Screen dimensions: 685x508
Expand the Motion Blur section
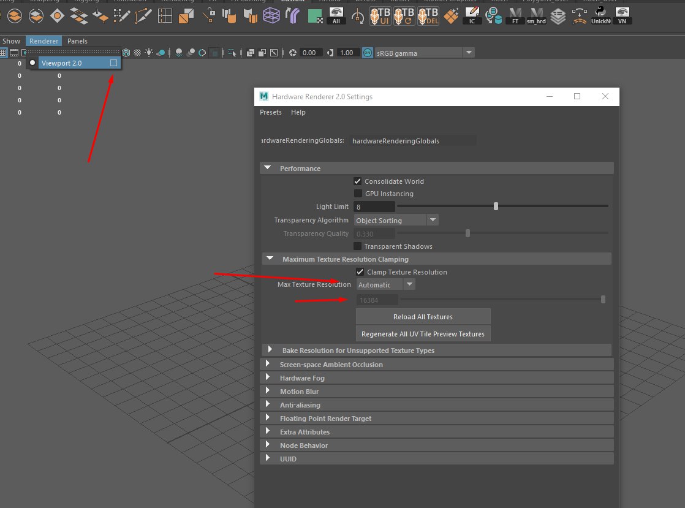[268, 391]
